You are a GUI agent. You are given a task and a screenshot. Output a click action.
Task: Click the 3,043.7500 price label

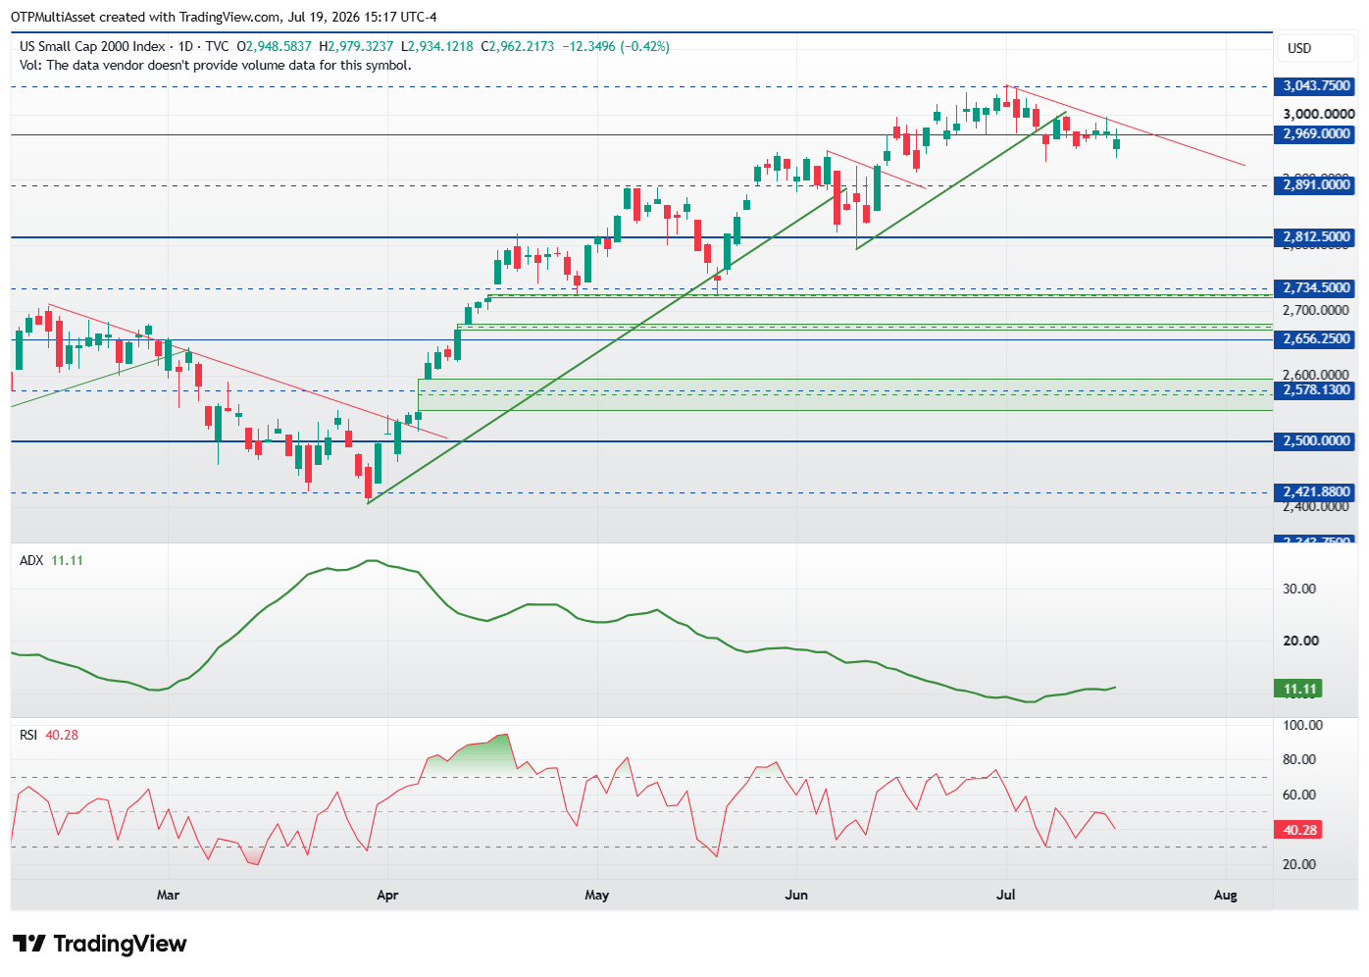1315,86
